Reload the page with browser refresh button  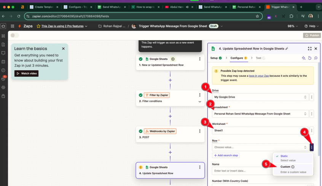[x=19, y=16]
